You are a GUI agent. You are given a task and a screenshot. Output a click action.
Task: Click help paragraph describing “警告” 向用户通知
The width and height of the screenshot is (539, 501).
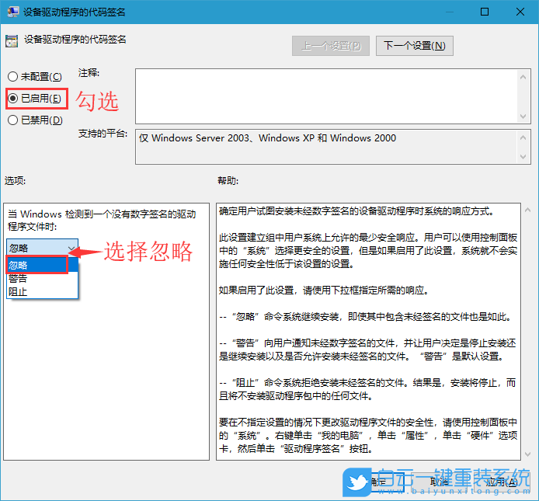pos(367,350)
